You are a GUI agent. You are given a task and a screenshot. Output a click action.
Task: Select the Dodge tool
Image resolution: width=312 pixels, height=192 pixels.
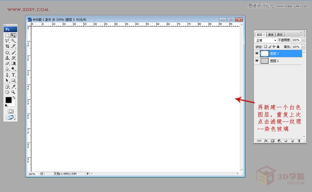[x=13, y=69]
